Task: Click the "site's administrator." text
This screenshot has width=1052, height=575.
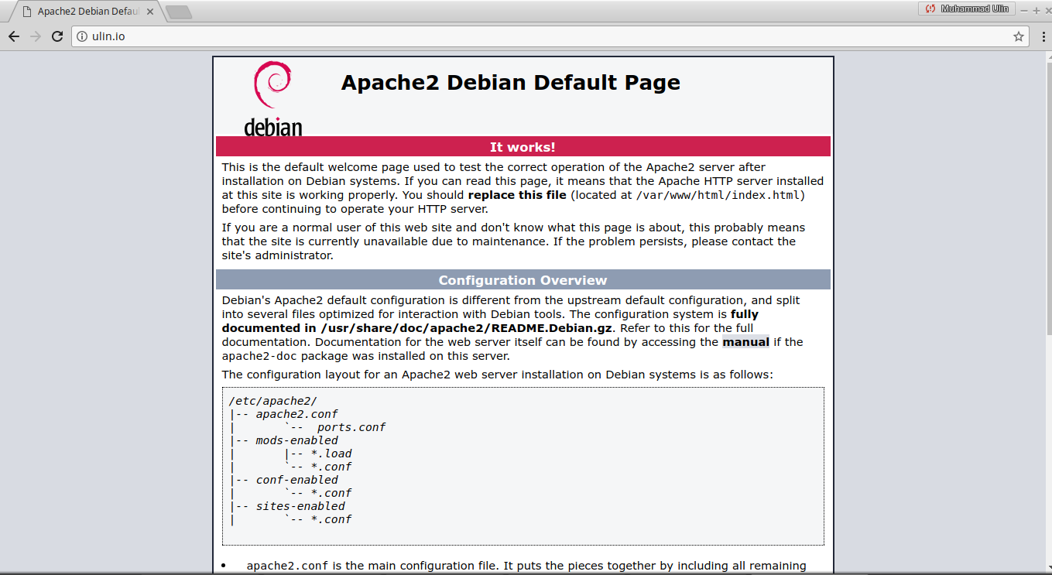Action: [x=278, y=255]
